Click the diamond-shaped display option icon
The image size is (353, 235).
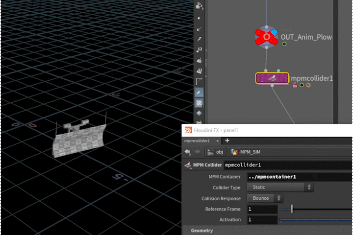199,113
